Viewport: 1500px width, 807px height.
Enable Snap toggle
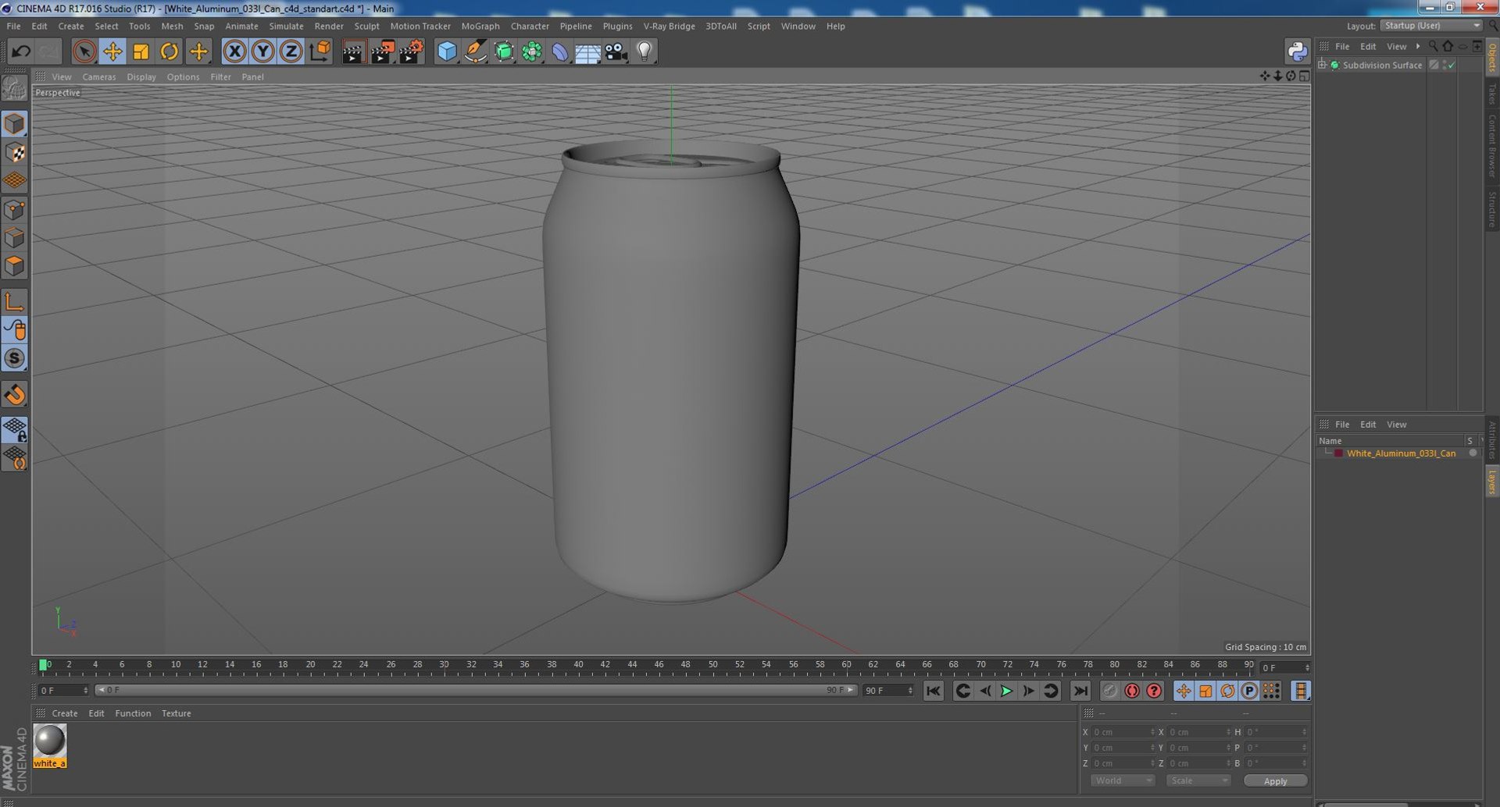pos(15,394)
